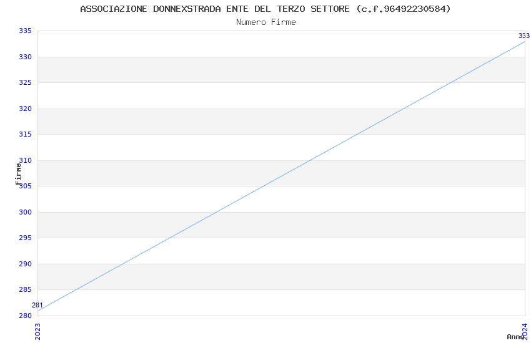531x343 pixels.
Task: Click the chart title ASSOCIAZIONE DONNEXSTRADA
Action: [265, 9]
